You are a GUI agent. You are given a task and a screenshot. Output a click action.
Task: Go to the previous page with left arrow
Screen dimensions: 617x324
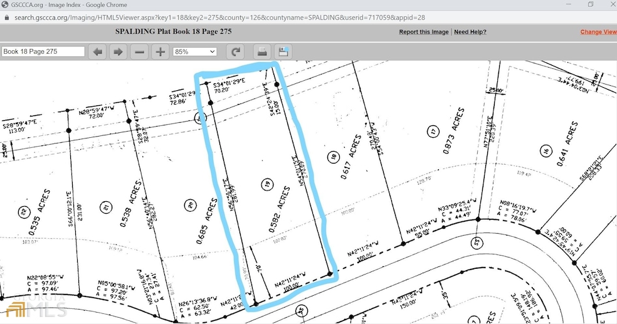(x=98, y=52)
